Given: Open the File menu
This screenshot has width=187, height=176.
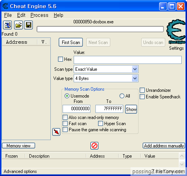Looking at the screenshot, I should [x=8, y=15].
